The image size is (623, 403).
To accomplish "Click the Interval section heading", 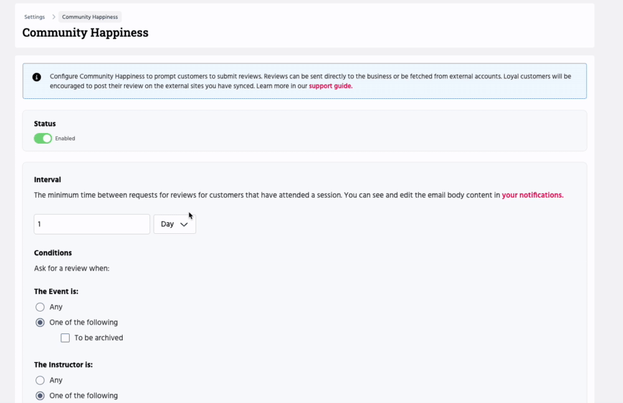I will [47, 180].
